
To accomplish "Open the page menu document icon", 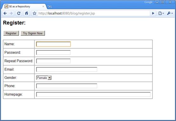I will pyautogui.click(x=161, y=13).
